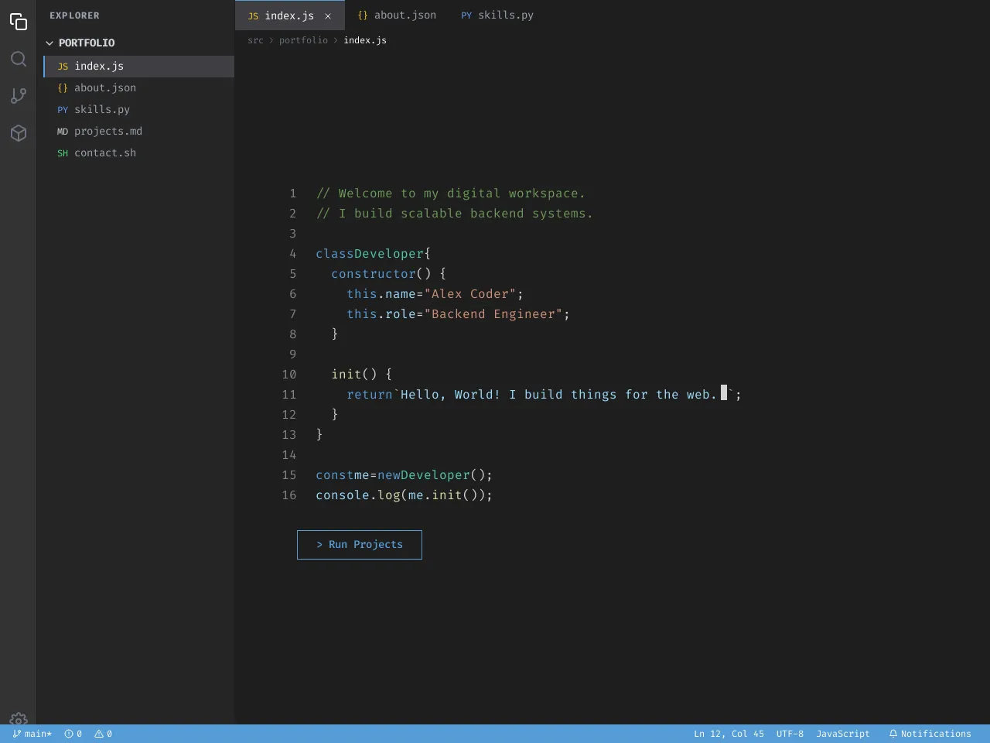Click the braces icon beside about.json in explorer
The image size is (990, 743).
(63, 88)
